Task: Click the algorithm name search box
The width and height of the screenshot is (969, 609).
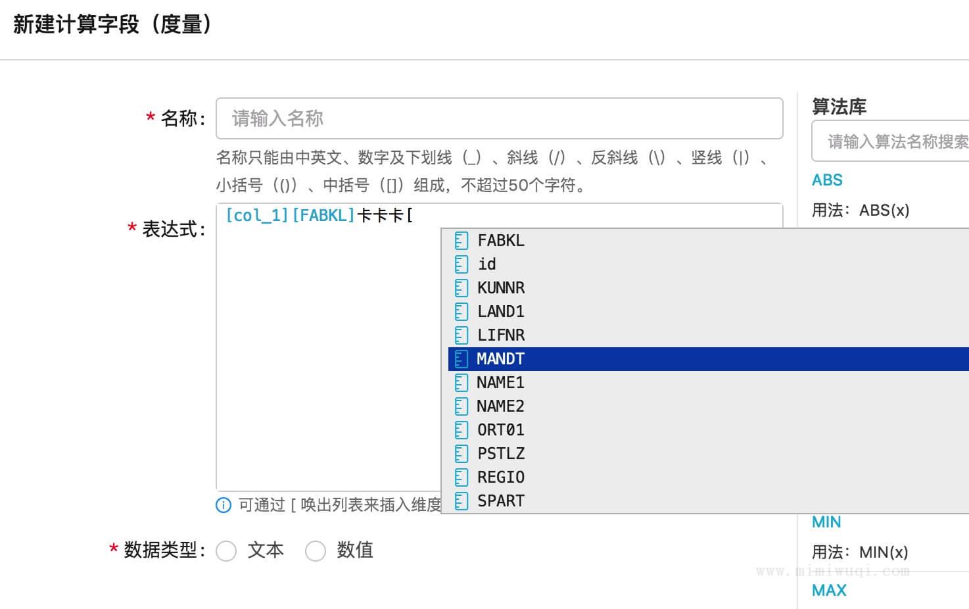Action: (x=891, y=141)
